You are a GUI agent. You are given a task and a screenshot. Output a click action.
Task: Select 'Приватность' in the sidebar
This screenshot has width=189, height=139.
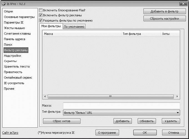[x=13, y=72]
